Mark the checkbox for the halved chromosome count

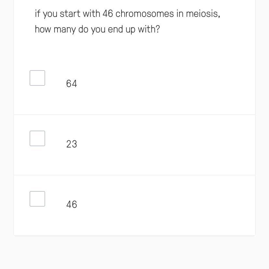point(37,138)
